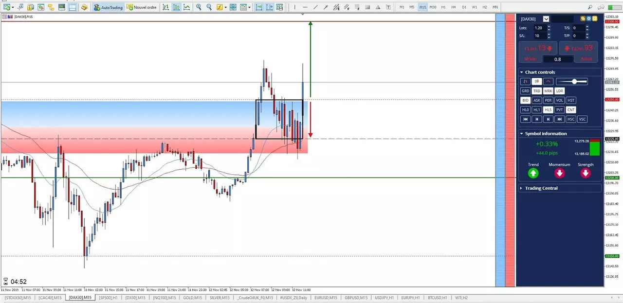The width and height of the screenshot is (623, 303).
Task: Click the MetaEditor book icon
Action: [84, 7]
